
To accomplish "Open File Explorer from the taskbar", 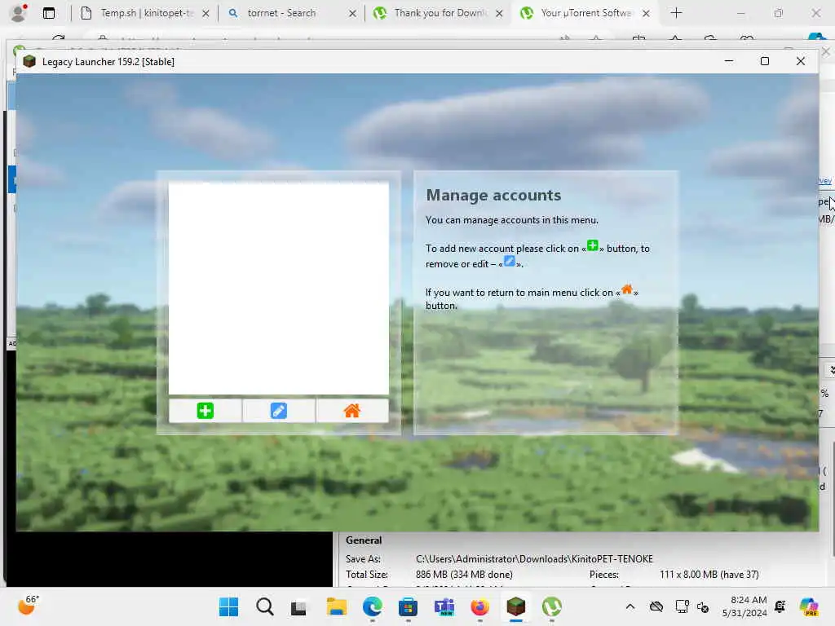I will pos(337,606).
